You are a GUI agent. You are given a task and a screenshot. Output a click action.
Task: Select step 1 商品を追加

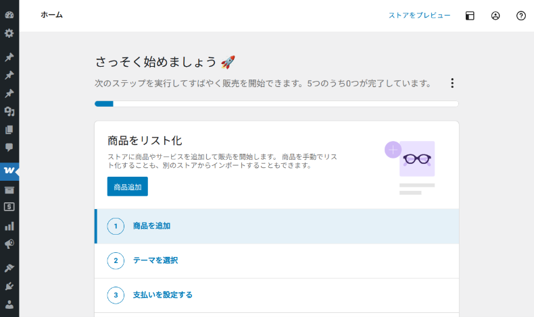[x=276, y=226]
